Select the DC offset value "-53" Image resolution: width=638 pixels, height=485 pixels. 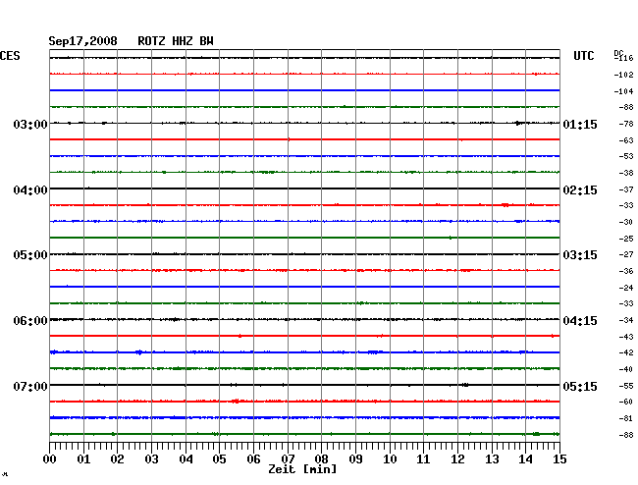[x=626, y=156]
